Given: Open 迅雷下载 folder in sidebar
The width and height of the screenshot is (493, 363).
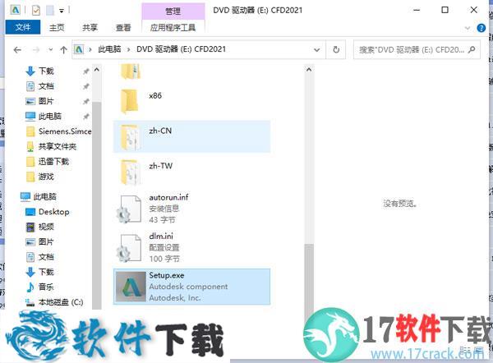Looking at the screenshot, I should 53,162.
